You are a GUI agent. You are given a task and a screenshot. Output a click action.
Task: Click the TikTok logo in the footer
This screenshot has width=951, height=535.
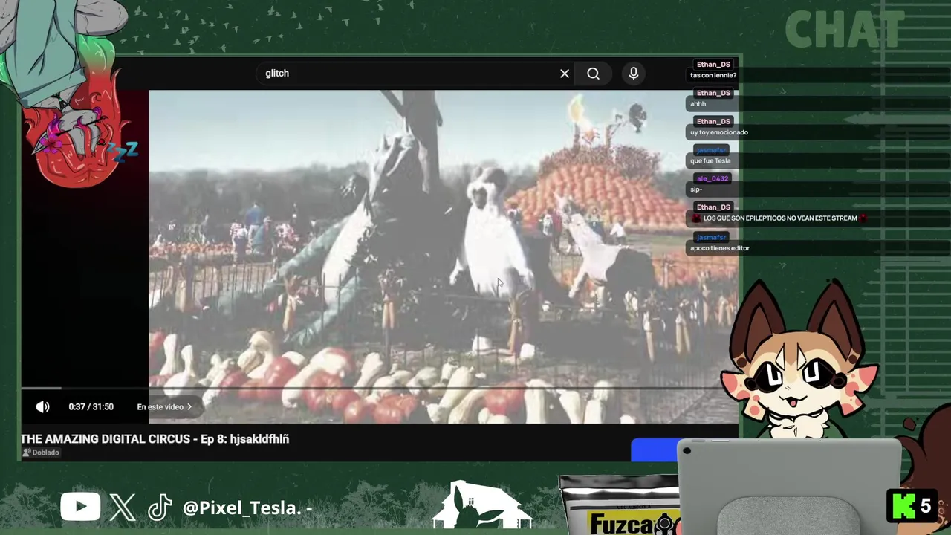point(160,508)
